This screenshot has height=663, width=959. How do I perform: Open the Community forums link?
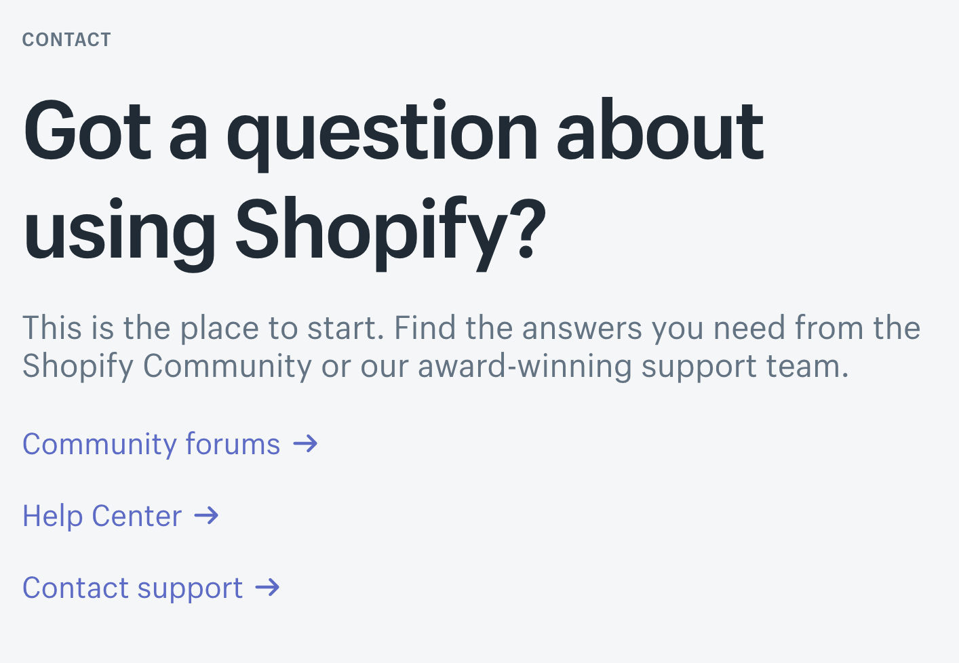[x=151, y=444]
